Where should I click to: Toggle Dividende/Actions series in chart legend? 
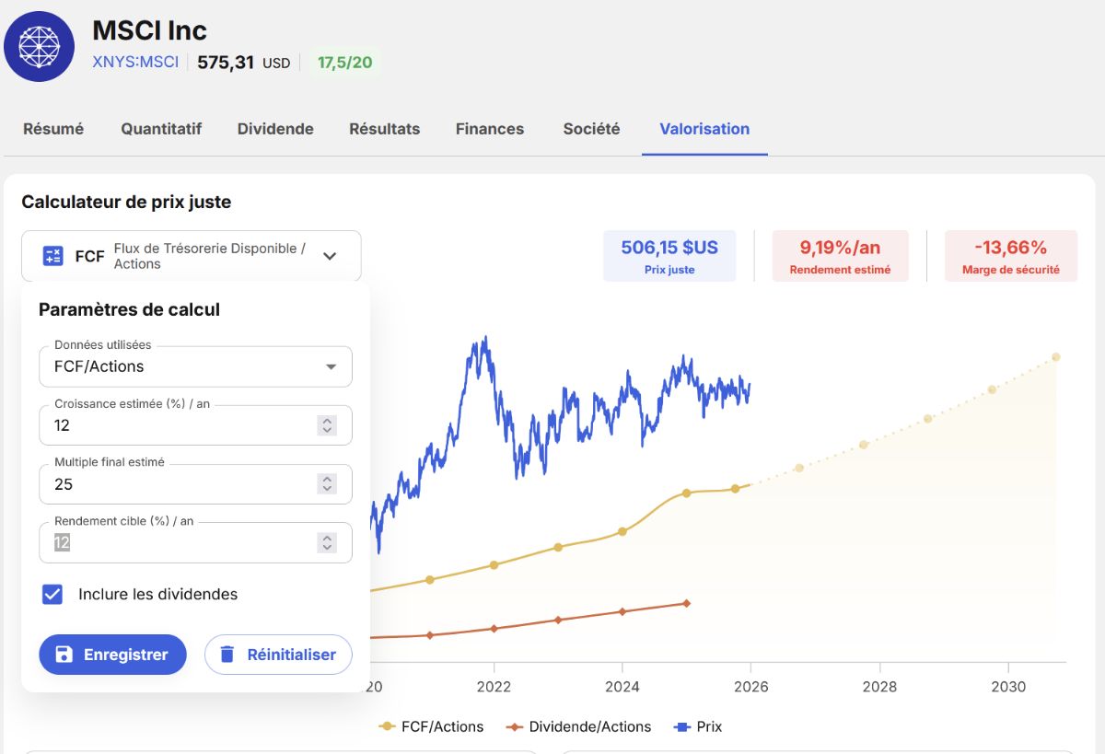click(578, 726)
